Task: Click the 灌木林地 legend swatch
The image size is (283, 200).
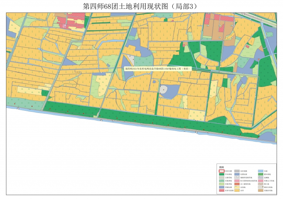Action: (x=260, y=174)
